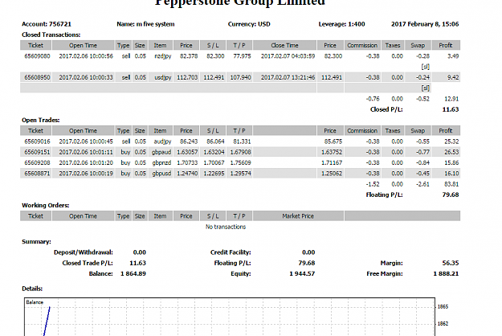Click the gbpusd T/P value 1.29574
Screen dimensions: 502x336
(x=240, y=174)
